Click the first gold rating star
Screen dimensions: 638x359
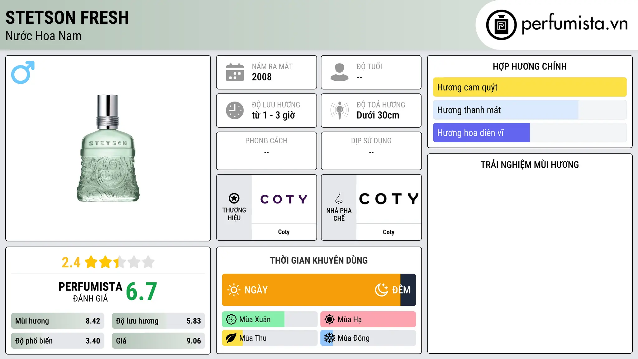(x=91, y=262)
